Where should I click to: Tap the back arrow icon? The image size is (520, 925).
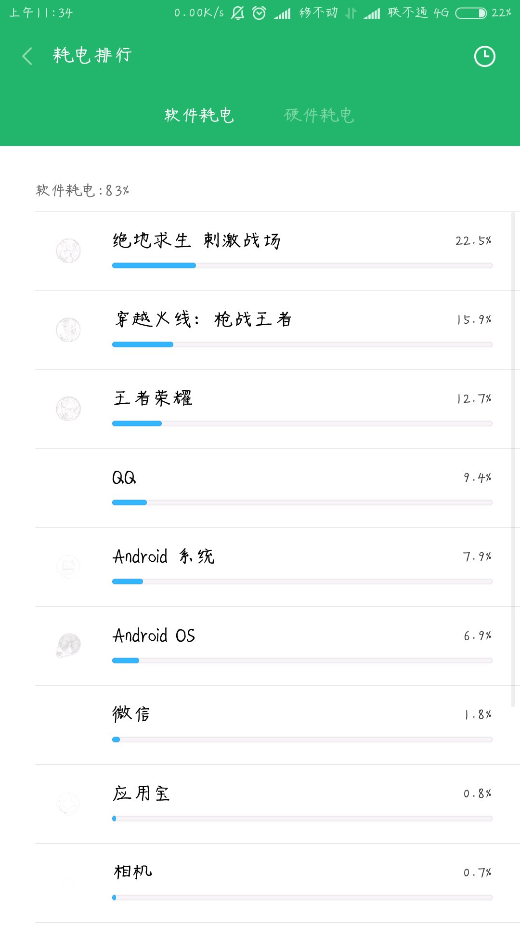[x=27, y=56]
